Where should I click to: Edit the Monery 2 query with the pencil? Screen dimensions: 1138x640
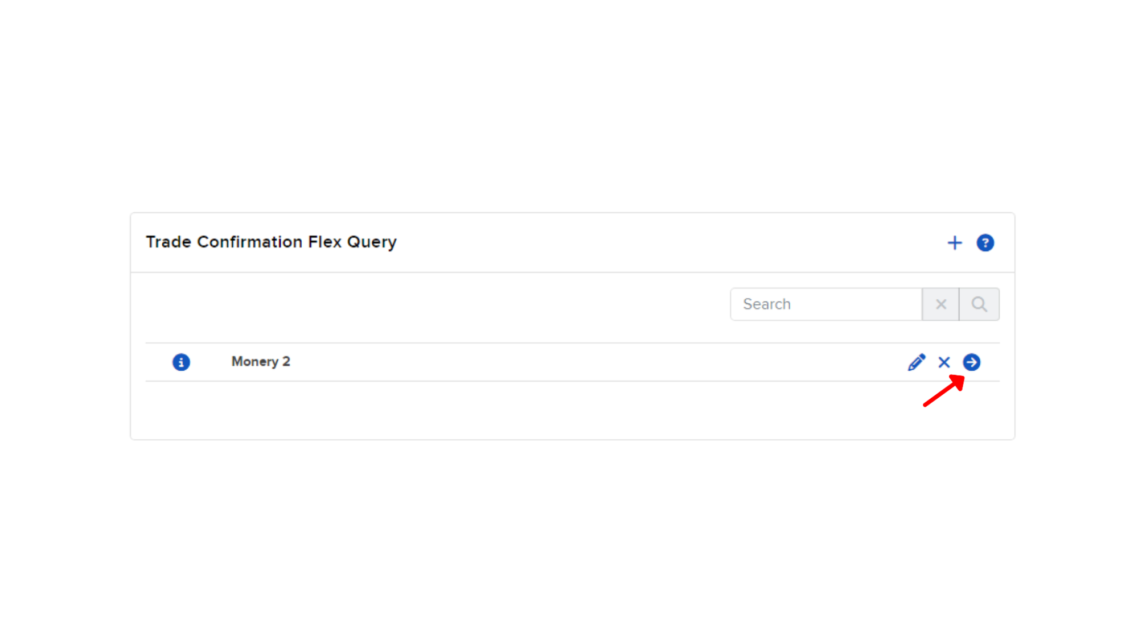pyautogui.click(x=917, y=362)
